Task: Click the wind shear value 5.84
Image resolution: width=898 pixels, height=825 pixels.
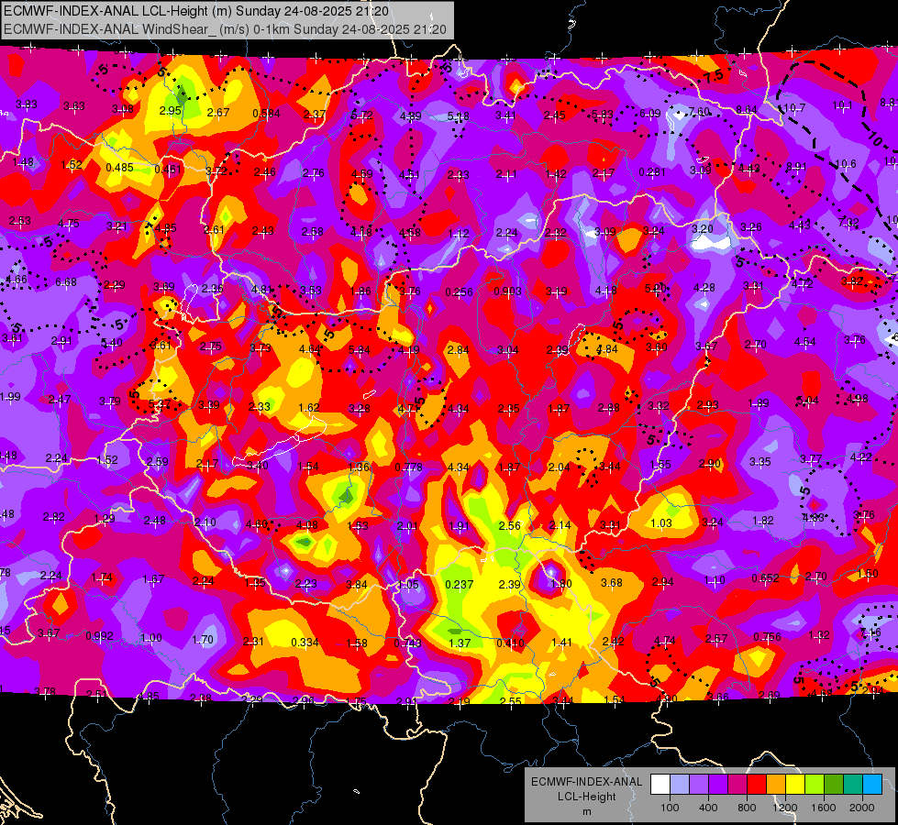Action: pos(359,349)
